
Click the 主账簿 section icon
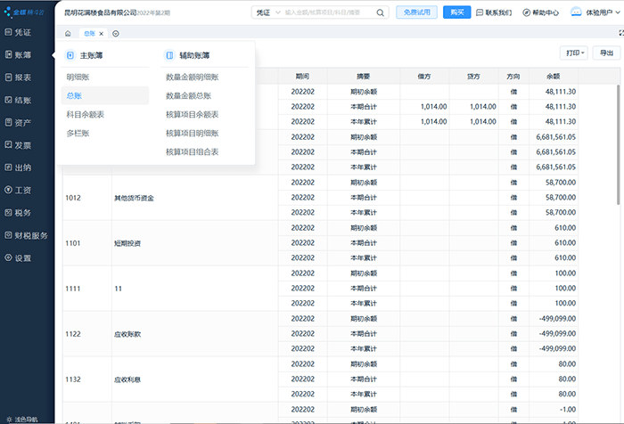(x=70, y=55)
